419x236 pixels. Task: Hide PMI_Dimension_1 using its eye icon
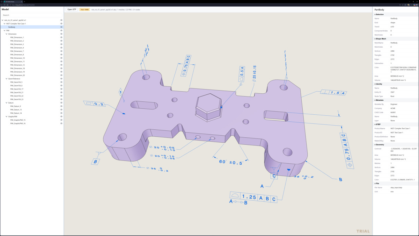click(61, 37)
